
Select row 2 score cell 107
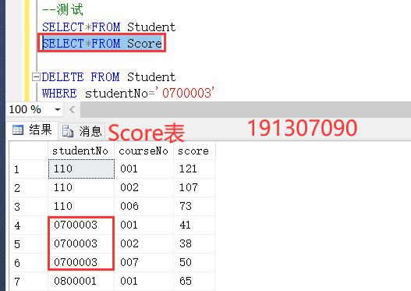tap(194, 188)
